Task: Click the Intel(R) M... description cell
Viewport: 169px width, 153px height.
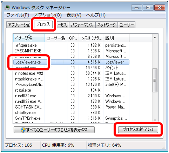Action: pyautogui.click(x=115, y=84)
